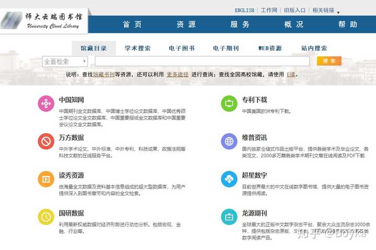376x250 pixels.
Task: Open the 中国知网 heading
Action: coord(72,100)
